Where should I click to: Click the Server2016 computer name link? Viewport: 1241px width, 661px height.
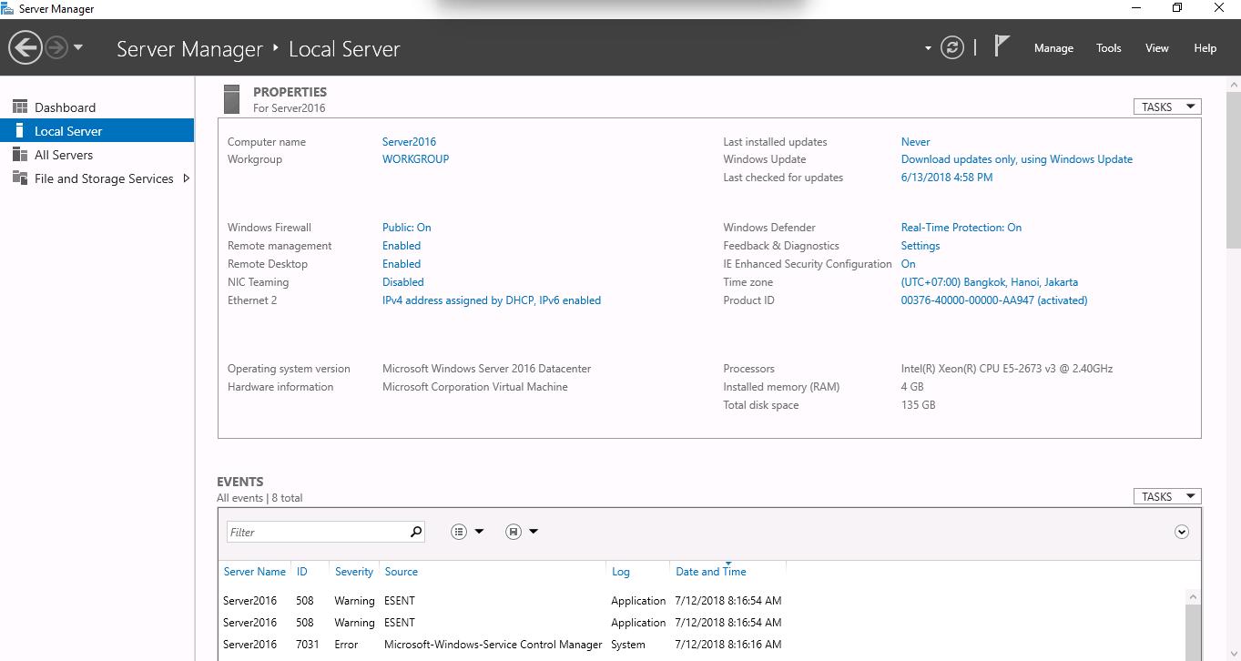tap(409, 142)
